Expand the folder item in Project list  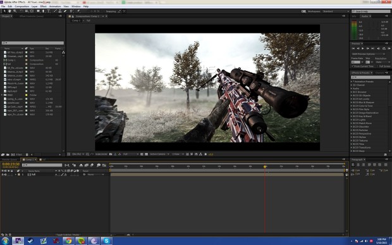[2, 95]
